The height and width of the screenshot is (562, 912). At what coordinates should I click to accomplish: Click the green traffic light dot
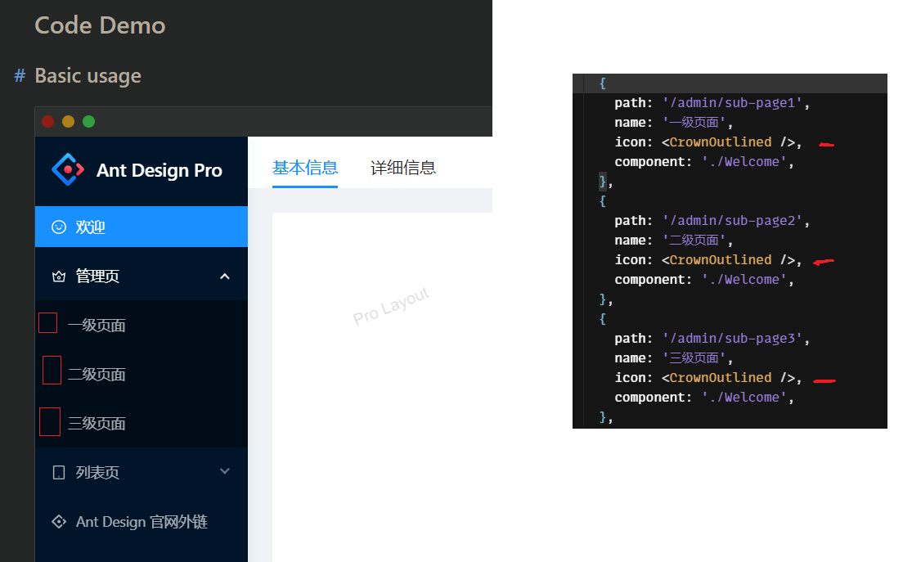88,121
